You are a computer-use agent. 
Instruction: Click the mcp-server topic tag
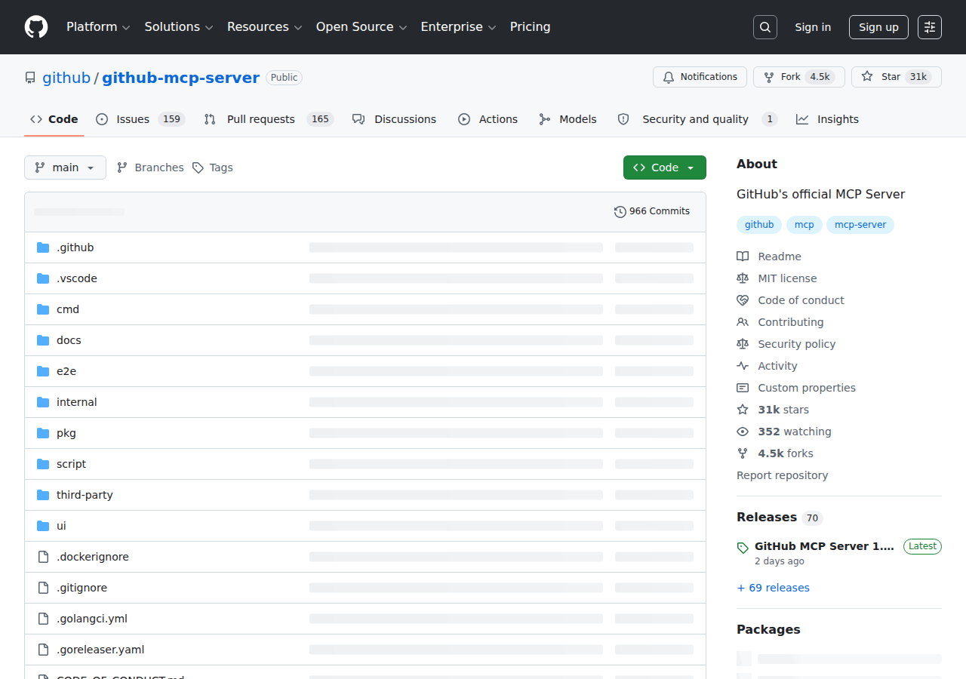pyautogui.click(x=860, y=225)
